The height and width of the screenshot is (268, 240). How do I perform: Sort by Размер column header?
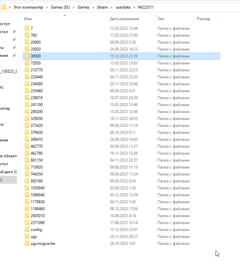tap(204, 19)
